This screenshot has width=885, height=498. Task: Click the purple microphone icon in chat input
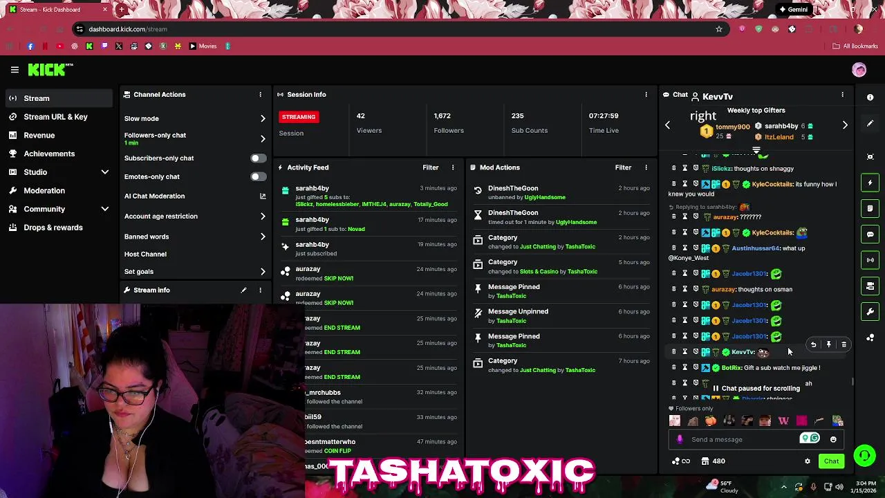point(680,439)
